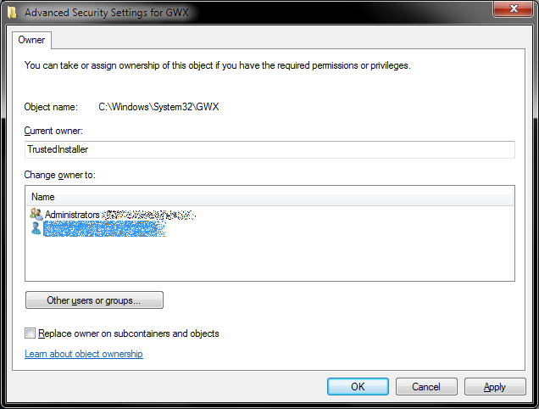Click the 'Change owner to' label
This screenshot has width=539, height=409.
tap(60, 175)
